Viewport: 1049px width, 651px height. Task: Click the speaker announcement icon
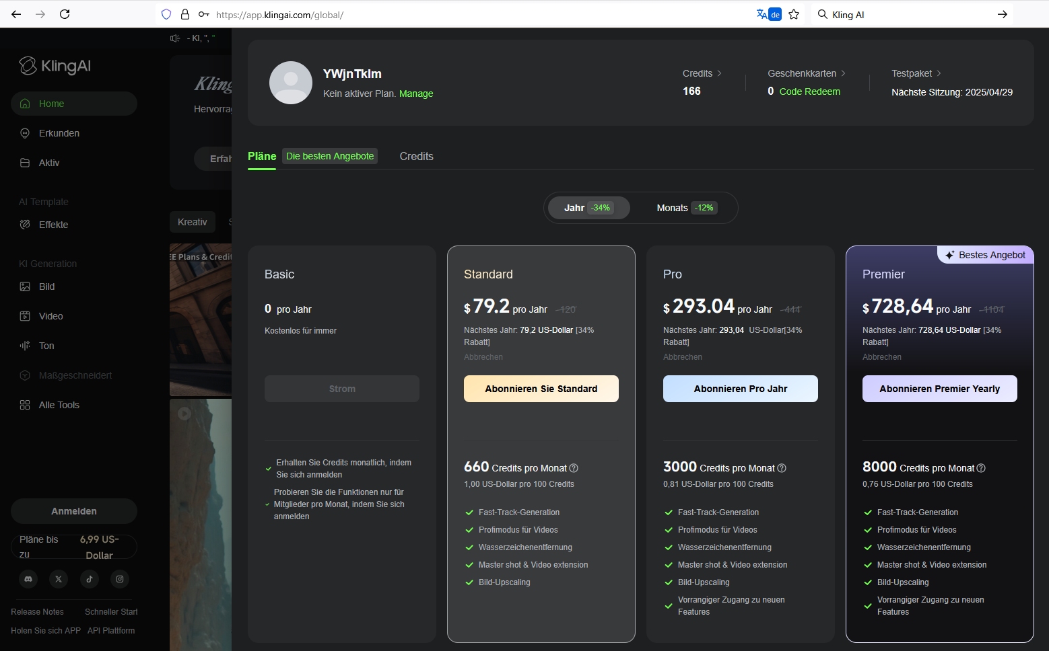pyautogui.click(x=175, y=38)
